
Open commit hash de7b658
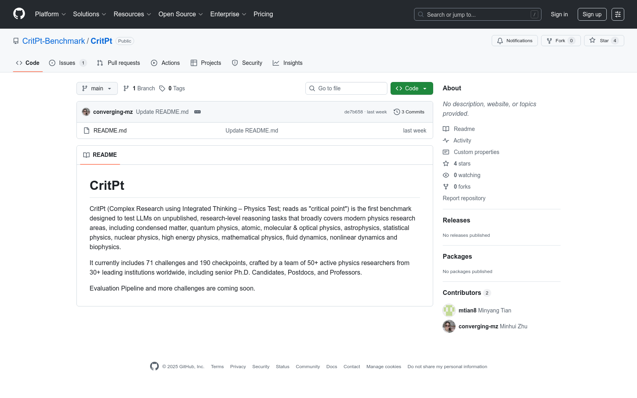354,112
